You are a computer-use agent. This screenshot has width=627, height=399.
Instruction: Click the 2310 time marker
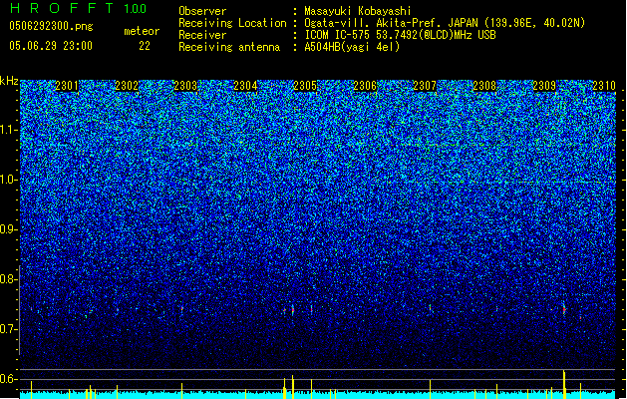604,86
